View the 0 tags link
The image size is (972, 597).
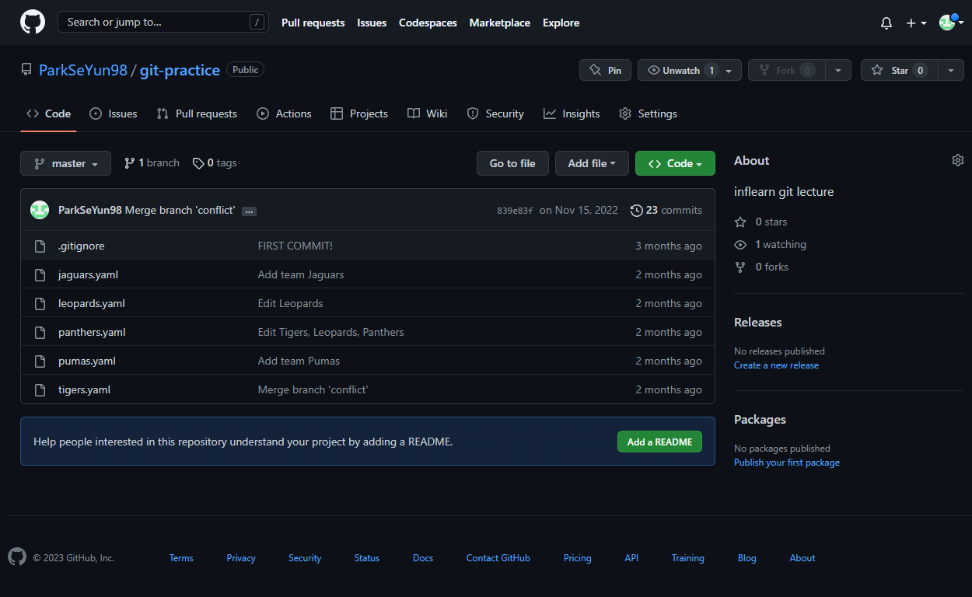(x=215, y=163)
